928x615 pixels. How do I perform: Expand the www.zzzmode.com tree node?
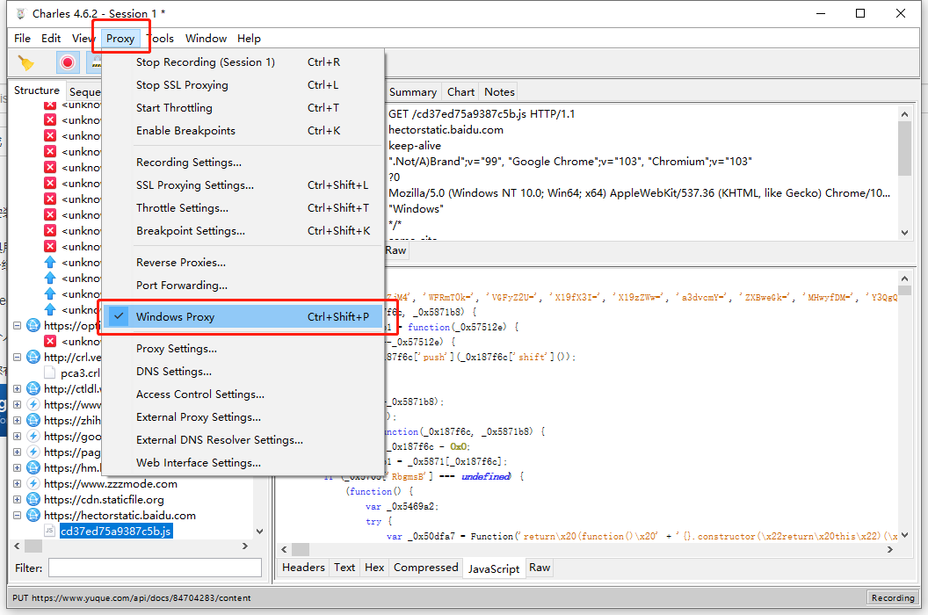18,483
